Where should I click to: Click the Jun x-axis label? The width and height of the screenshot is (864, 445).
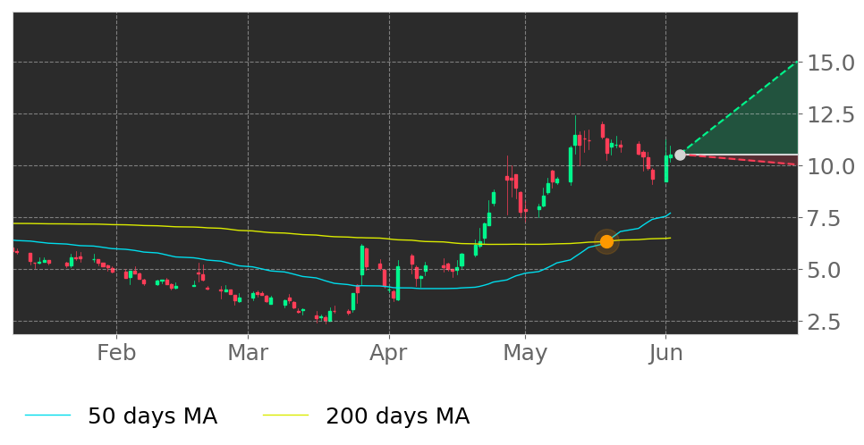(666, 352)
